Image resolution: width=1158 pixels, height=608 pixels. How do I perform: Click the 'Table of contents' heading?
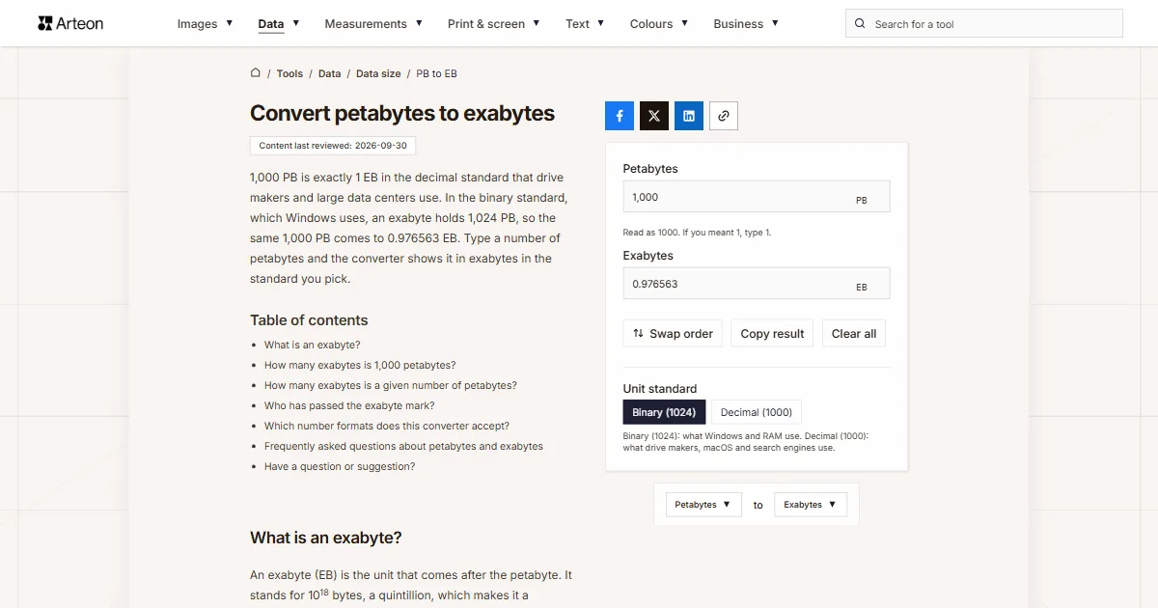pos(309,320)
